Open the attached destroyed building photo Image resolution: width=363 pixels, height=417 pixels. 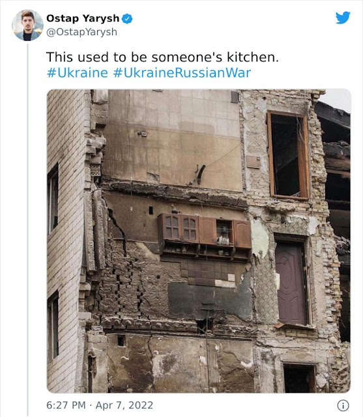tap(199, 241)
